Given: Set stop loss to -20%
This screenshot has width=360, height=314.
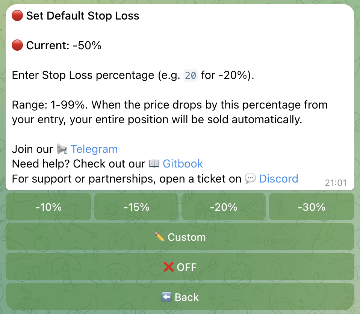Looking at the screenshot, I should 224,206.
